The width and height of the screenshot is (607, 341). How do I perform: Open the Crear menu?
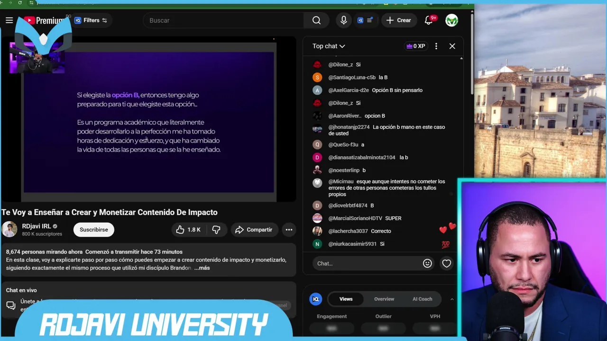point(398,20)
